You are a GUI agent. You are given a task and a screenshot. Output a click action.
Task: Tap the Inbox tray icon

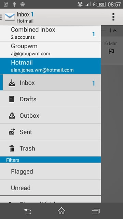[12, 83]
